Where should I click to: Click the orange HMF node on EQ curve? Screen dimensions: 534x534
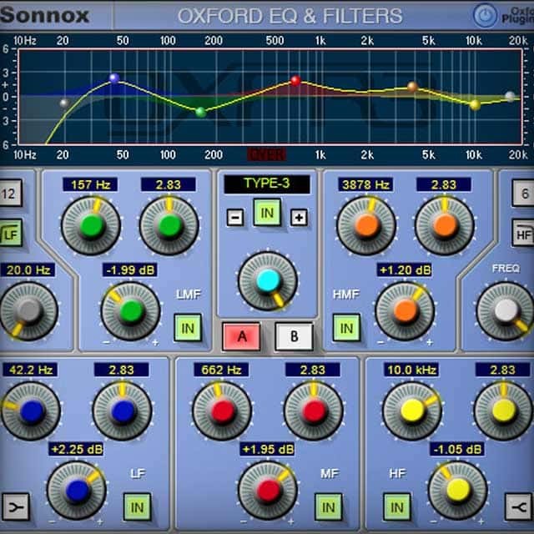pyautogui.click(x=411, y=87)
